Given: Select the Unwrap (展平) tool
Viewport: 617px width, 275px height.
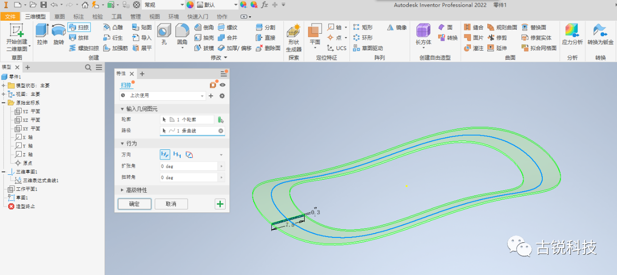Looking at the screenshot, I should click(x=142, y=48).
